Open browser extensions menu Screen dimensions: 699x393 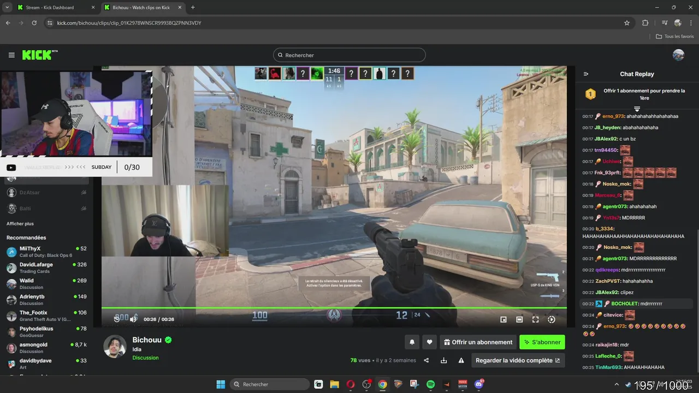645,23
